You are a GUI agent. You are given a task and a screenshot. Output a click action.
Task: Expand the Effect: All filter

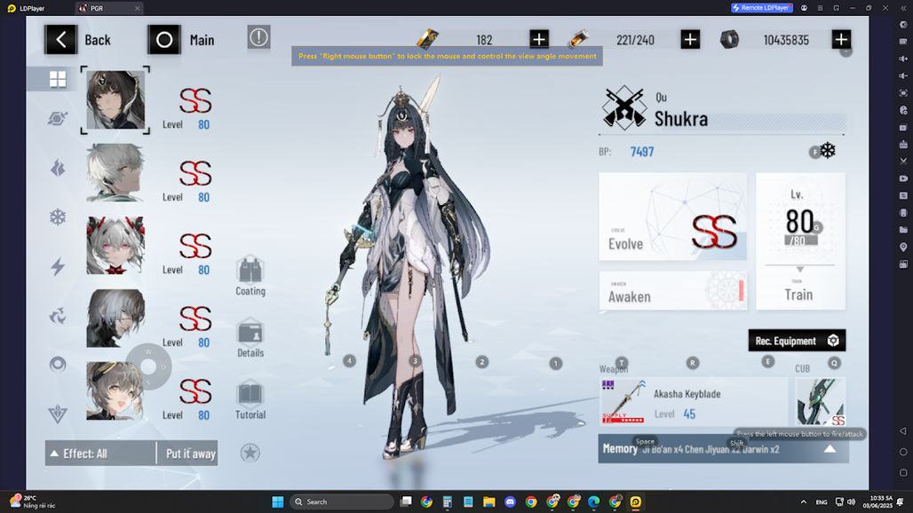pyautogui.click(x=100, y=454)
